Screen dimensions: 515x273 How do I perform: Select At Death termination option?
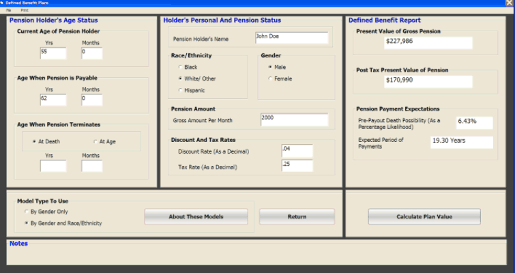pyautogui.click(x=34, y=141)
